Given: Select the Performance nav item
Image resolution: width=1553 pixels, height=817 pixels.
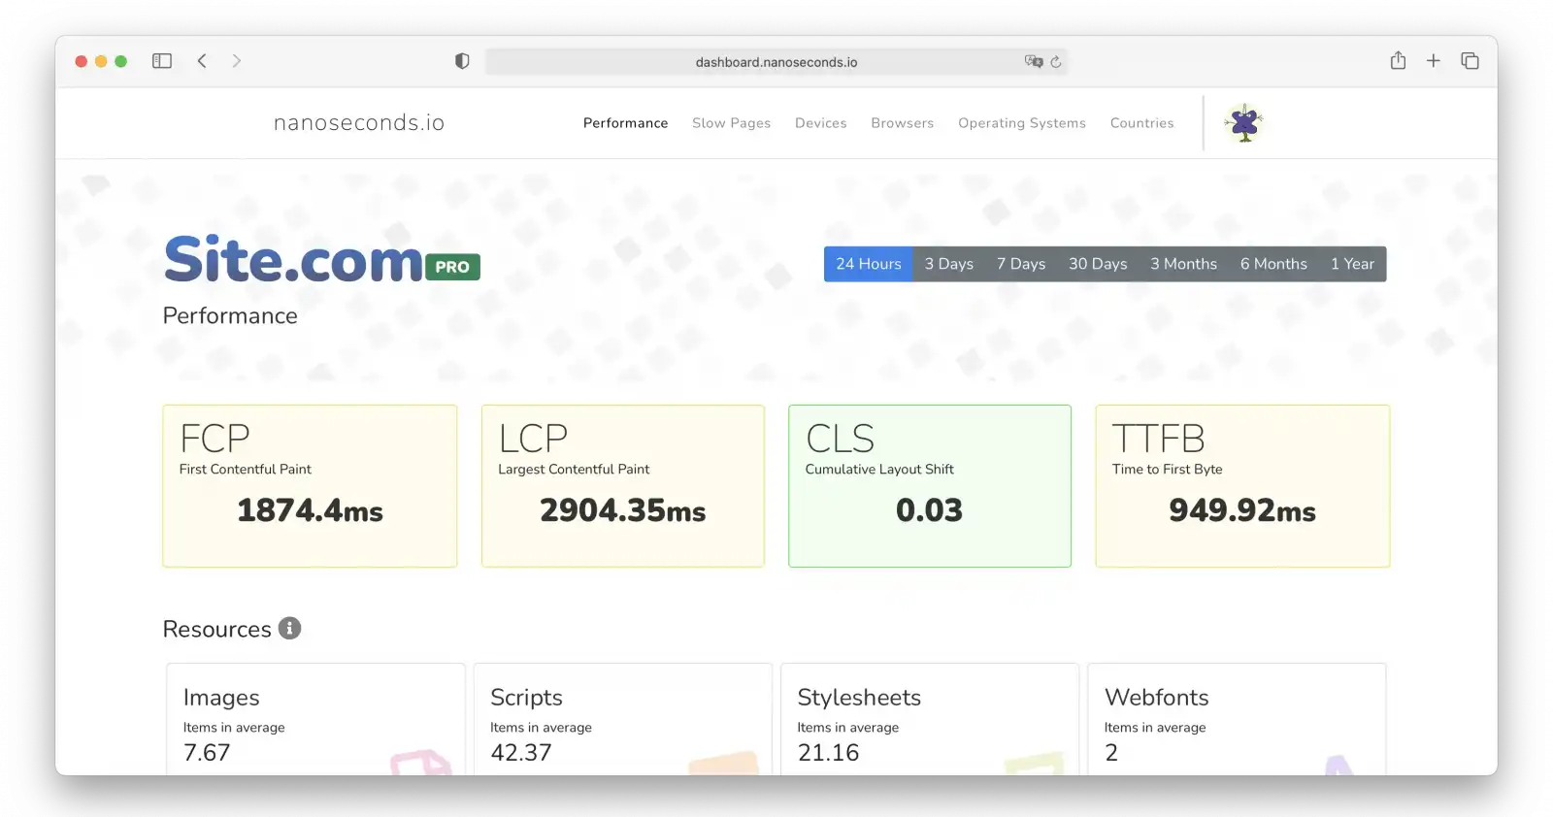Looking at the screenshot, I should 625,123.
